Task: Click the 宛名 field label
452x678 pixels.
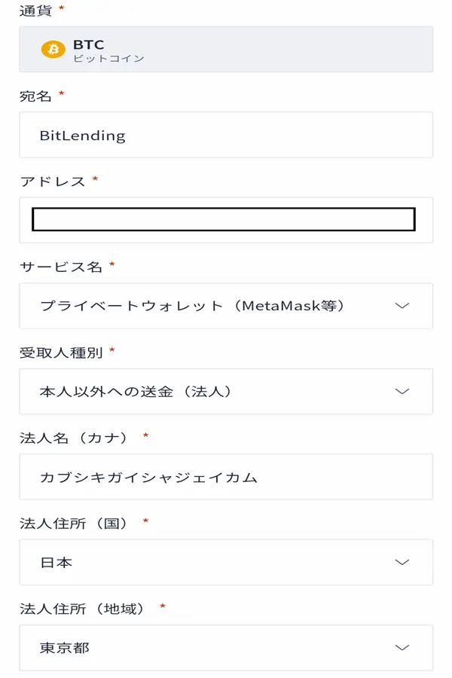Action: (x=35, y=96)
